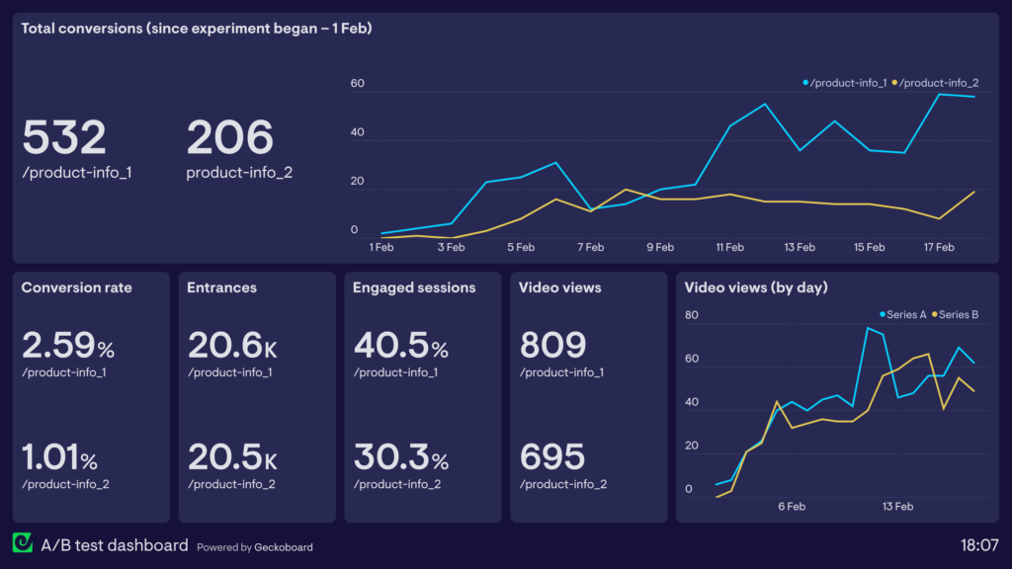Image resolution: width=1012 pixels, height=569 pixels.
Task: Select the Conversion rate widget heading
Action: 76,287
